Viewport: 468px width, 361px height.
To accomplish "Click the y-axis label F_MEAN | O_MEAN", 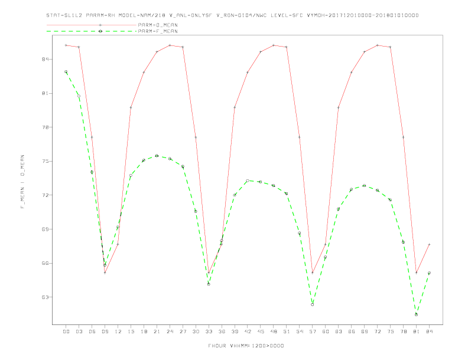I will pyautogui.click(x=22, y=182).
